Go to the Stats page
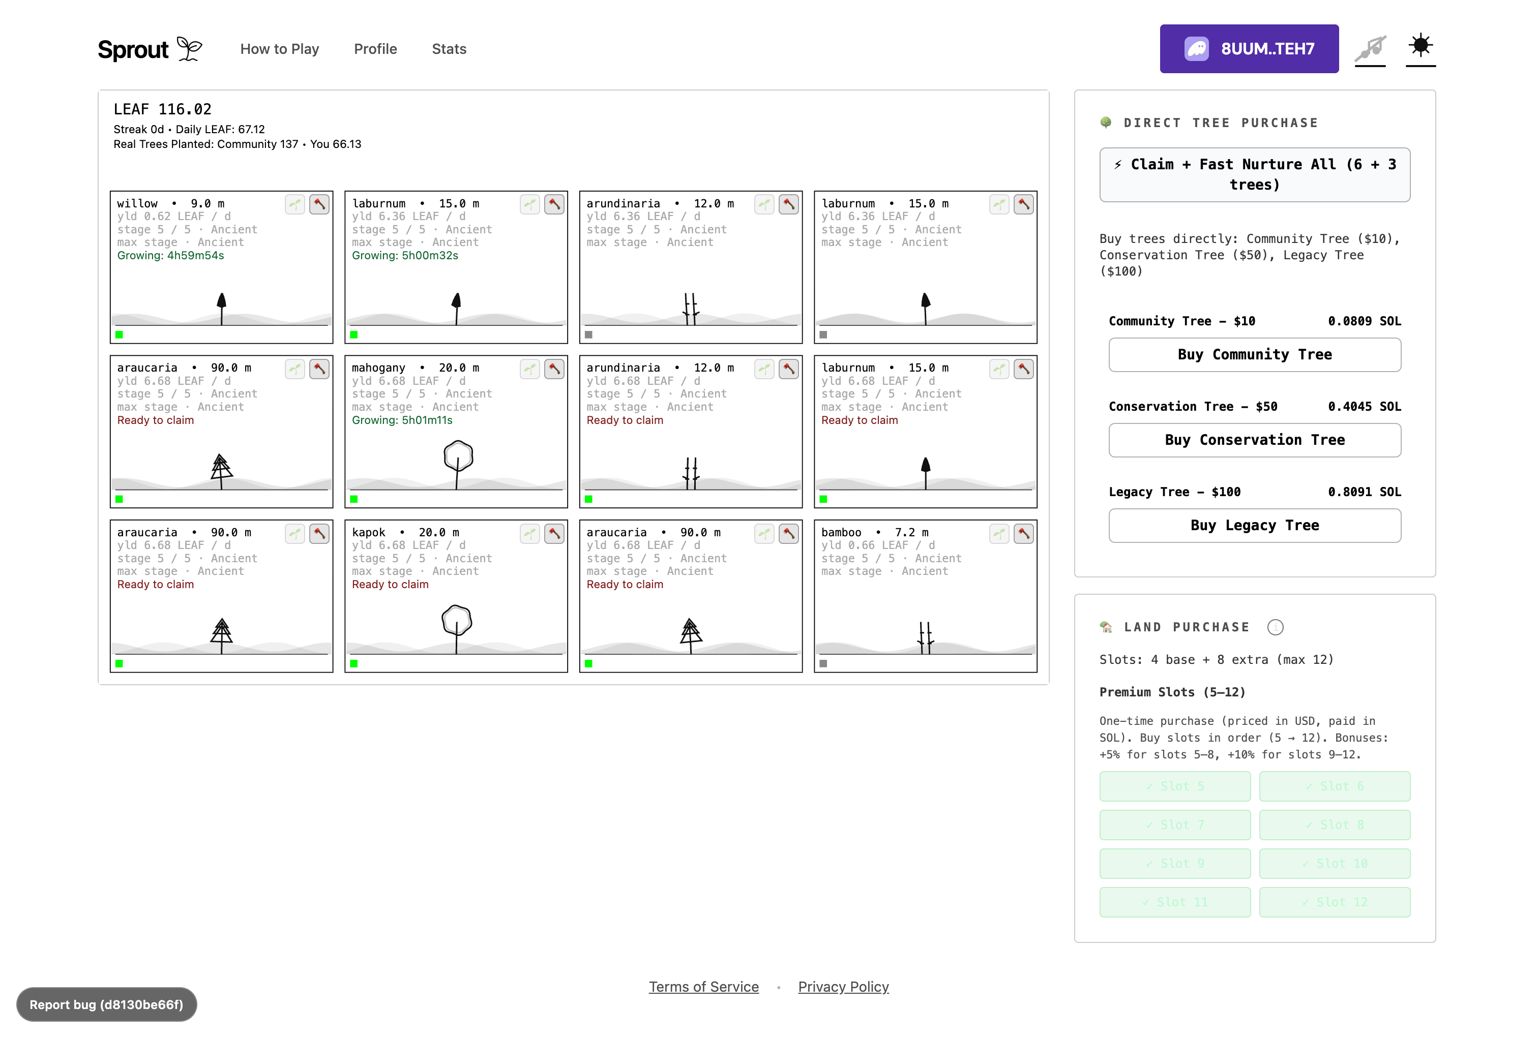 tap(449, 49)
